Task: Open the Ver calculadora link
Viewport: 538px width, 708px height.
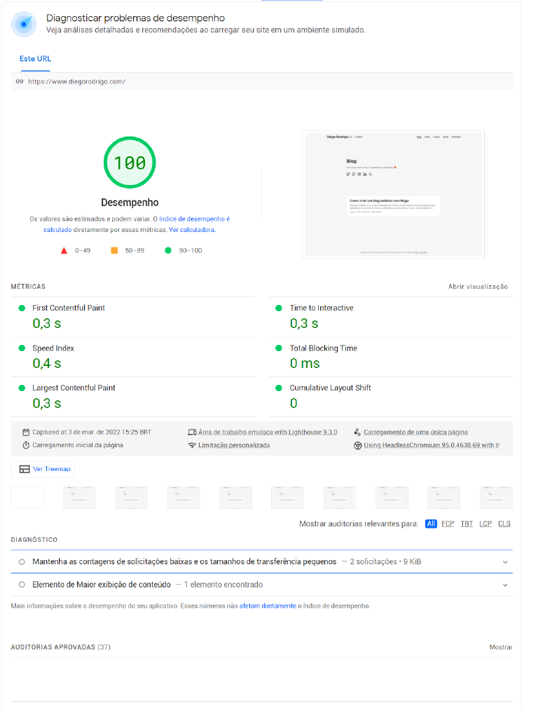Action: coord(192,230)
